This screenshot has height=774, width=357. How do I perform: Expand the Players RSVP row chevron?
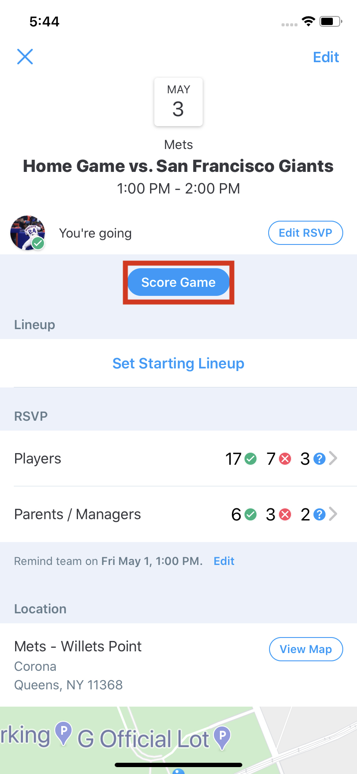[333, 458]
